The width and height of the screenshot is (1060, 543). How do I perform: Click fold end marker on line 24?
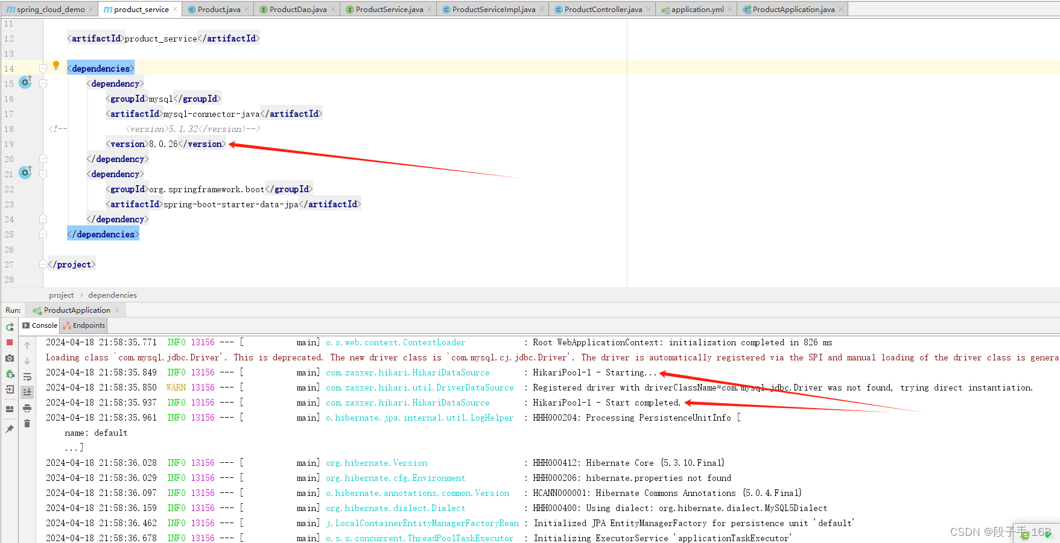(x=43, y=219)
